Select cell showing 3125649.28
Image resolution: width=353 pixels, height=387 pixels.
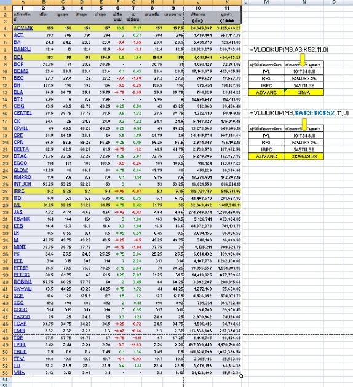point(304,157)
